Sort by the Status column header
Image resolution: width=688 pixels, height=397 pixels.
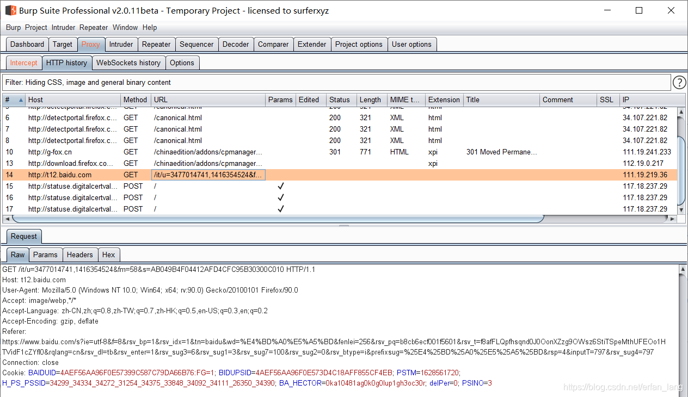[x=341, y=100]
